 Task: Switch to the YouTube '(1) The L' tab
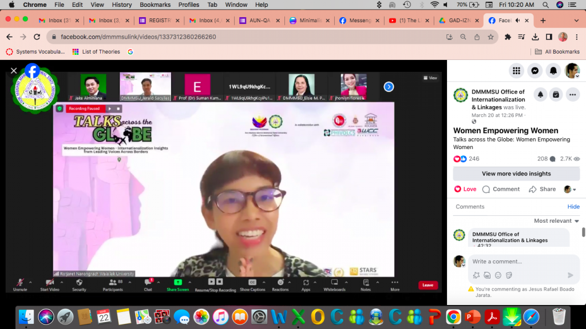409,21
